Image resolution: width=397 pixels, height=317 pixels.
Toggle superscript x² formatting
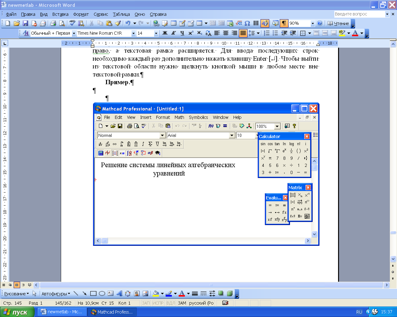pos(191,33)
